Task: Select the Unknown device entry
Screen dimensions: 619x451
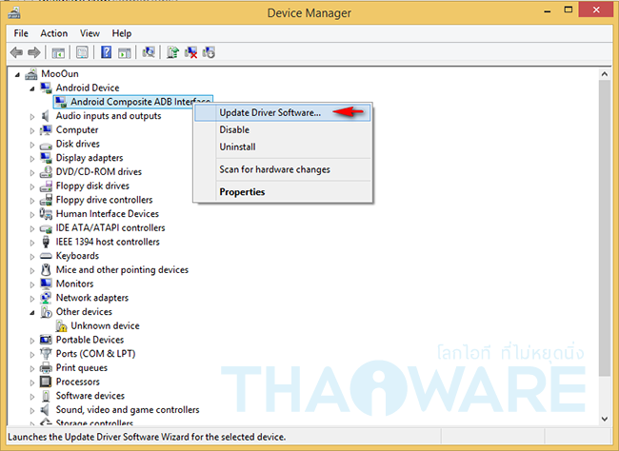Action: click(x=105, y=326)
